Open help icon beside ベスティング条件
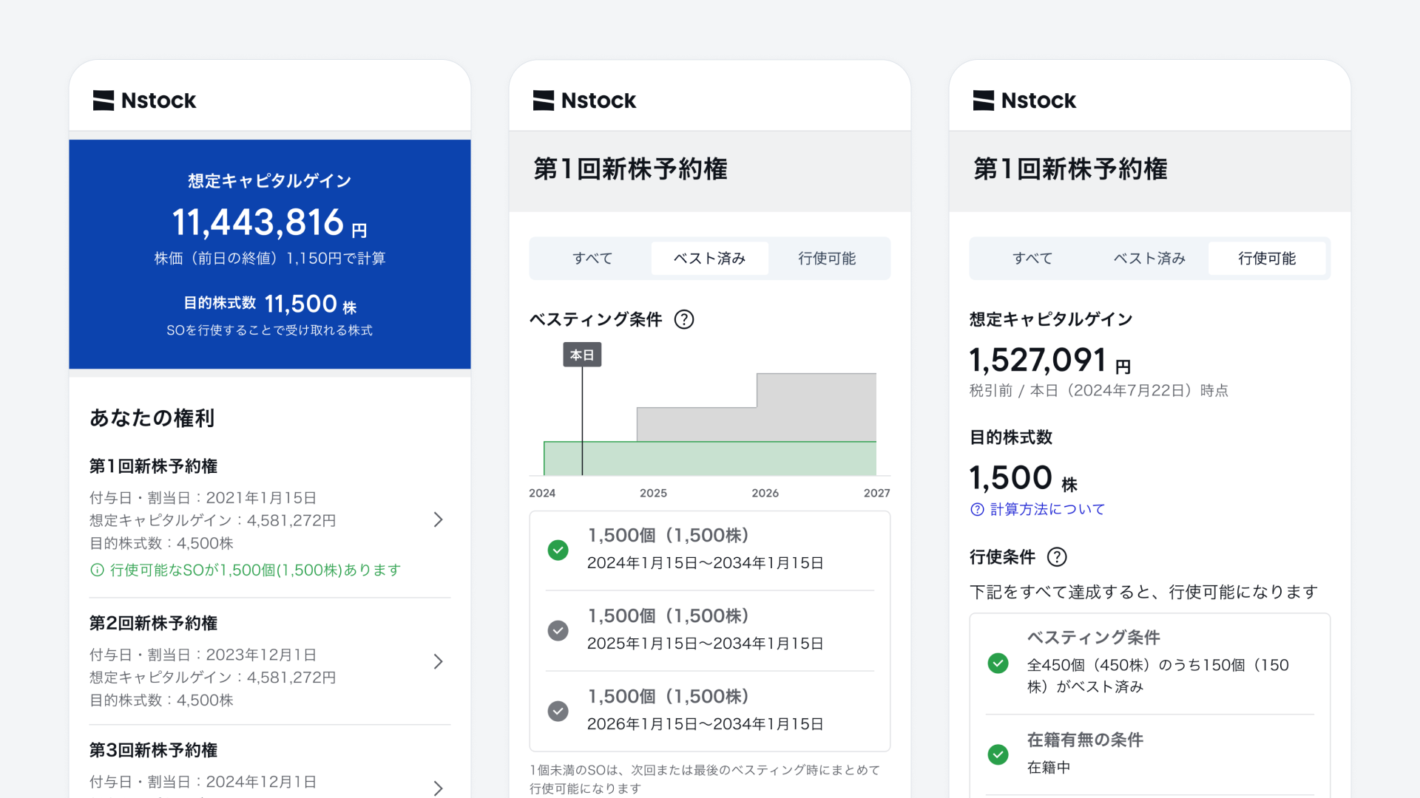Screen dimensions: 1420x798 coord(684,319)
